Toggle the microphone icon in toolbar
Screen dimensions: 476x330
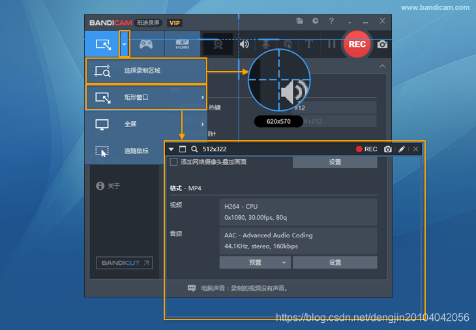tap(265, 44)
